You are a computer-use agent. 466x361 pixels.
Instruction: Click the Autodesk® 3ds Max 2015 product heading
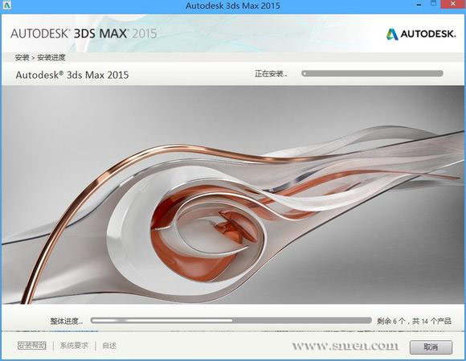tap(72, 75)
